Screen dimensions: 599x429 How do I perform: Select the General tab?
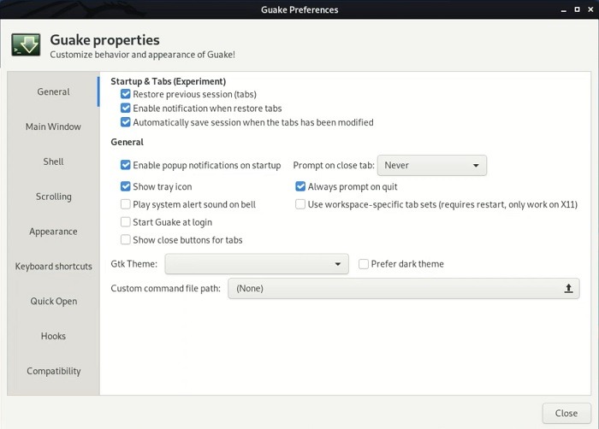coord(53,91)
